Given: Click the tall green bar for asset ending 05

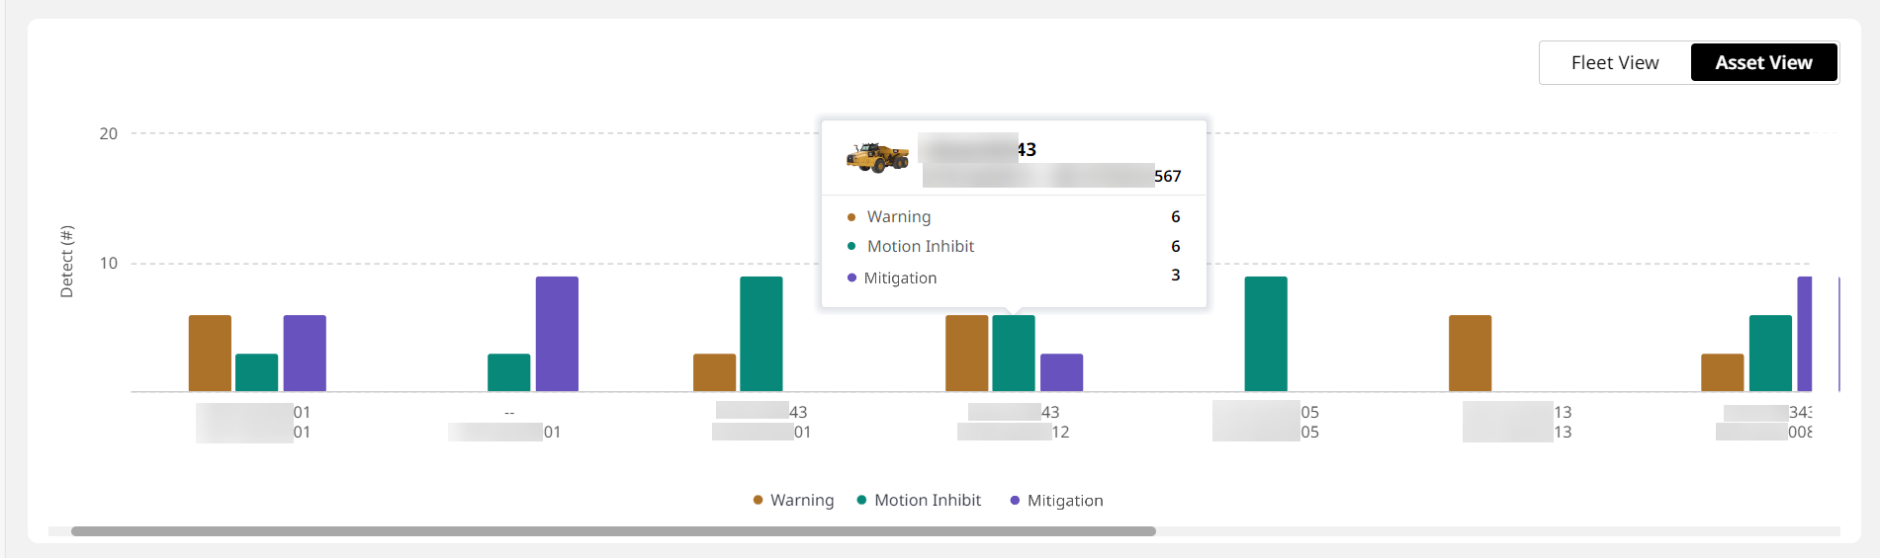Looking at the screenshot, I should tap(1266, 334).
